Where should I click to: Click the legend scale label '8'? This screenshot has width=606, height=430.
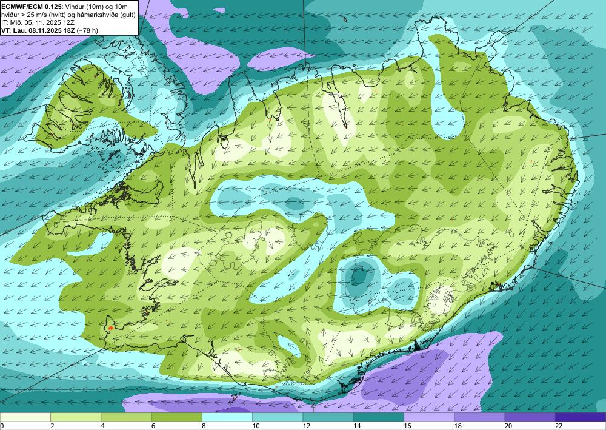coord(204,426)
